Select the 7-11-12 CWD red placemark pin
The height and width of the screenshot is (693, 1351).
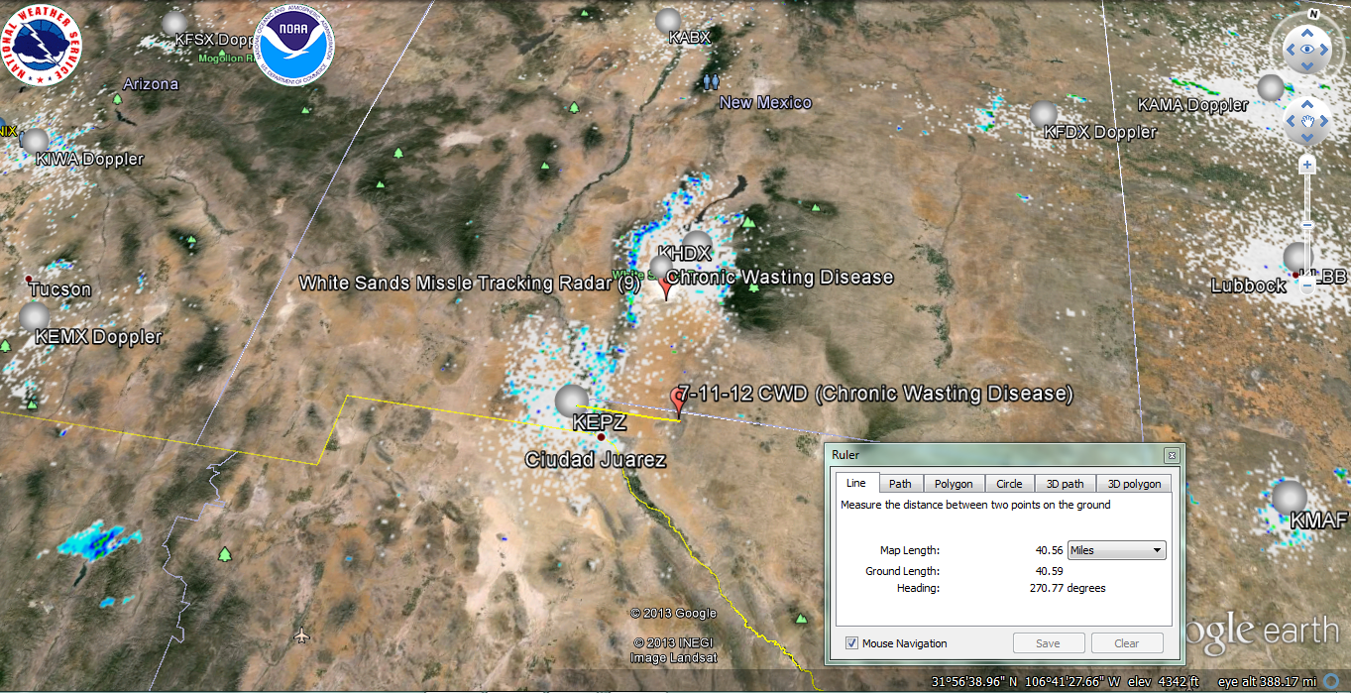[679, 399]
